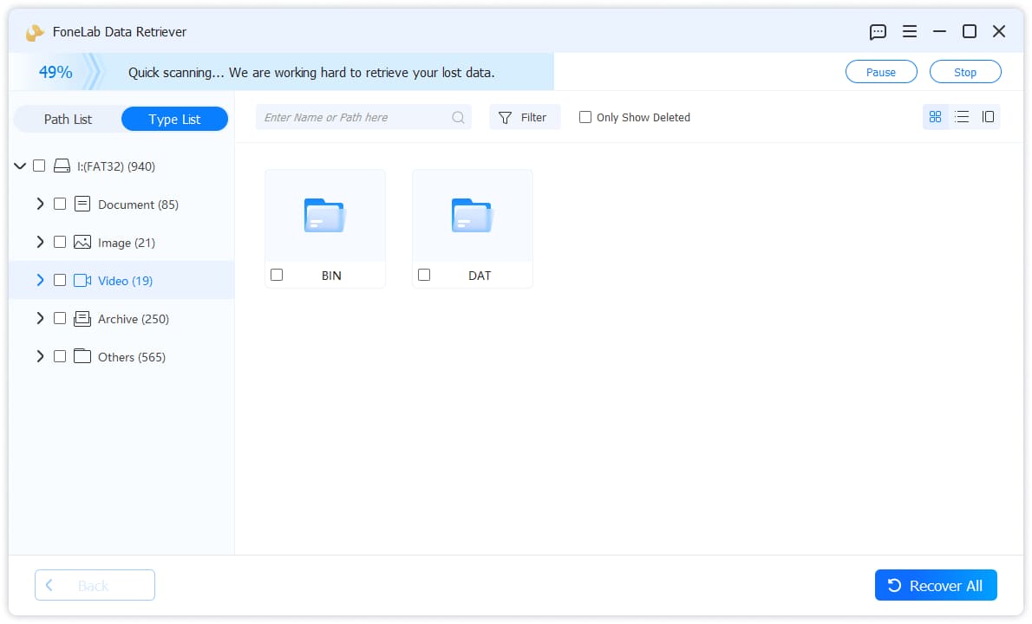Click the I: drive disk icon

(x=62, y=166)
